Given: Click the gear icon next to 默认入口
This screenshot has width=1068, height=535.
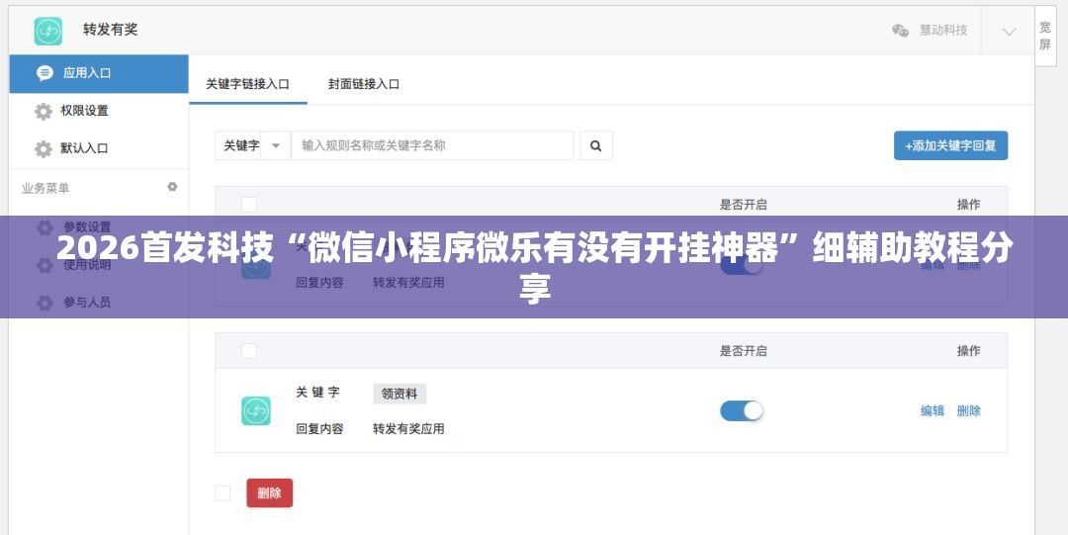Looking at the screenshot, I should [43, 148].
